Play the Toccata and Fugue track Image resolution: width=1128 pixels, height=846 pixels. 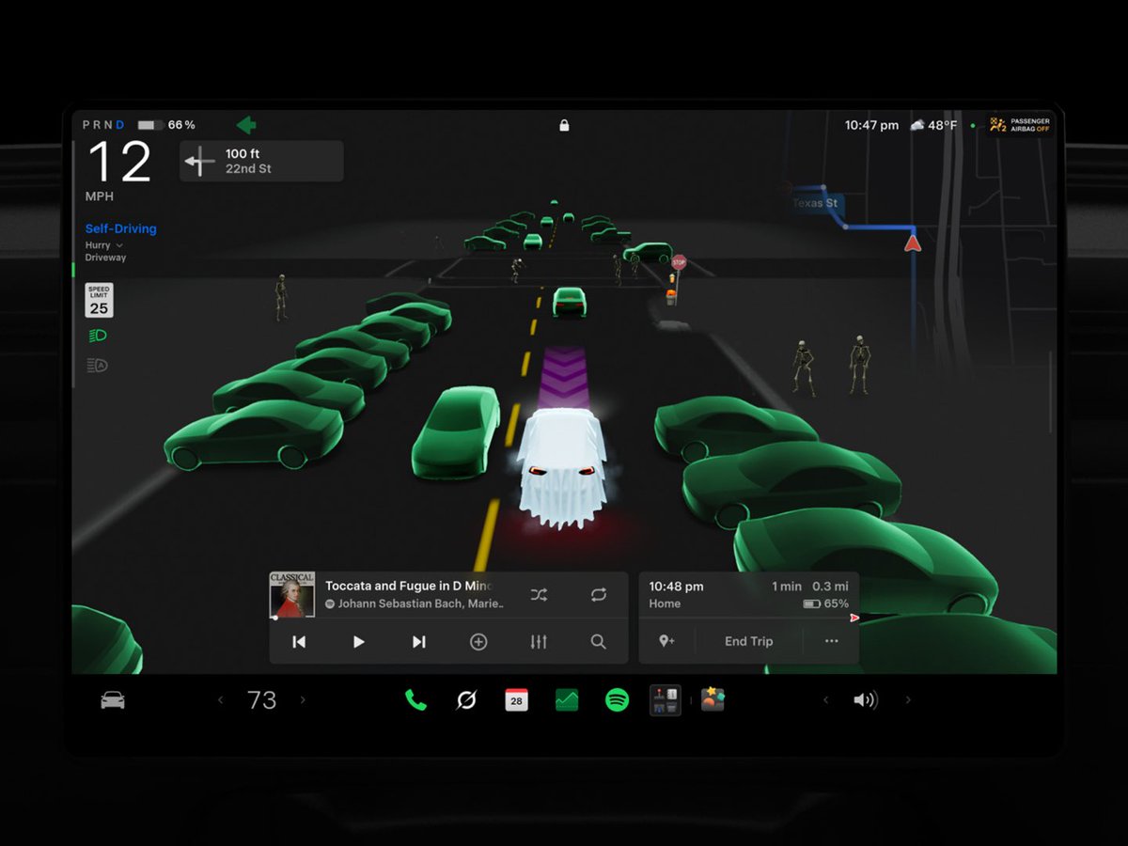[x=358, y=642]
